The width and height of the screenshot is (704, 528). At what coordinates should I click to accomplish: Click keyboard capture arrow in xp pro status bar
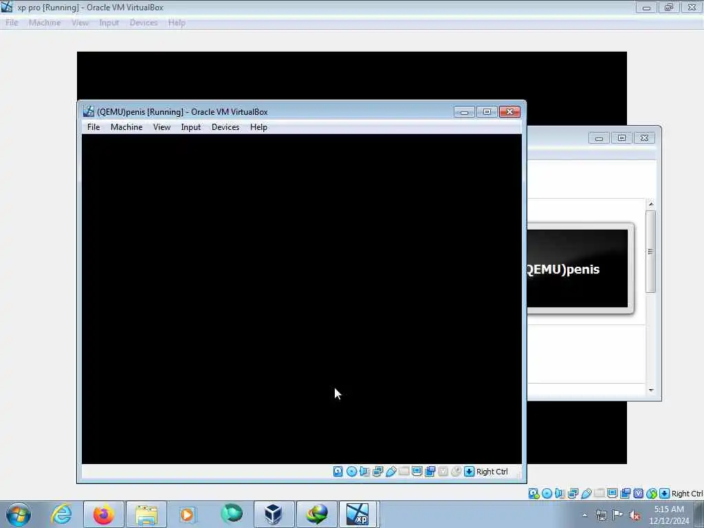(x=665, y=494)
